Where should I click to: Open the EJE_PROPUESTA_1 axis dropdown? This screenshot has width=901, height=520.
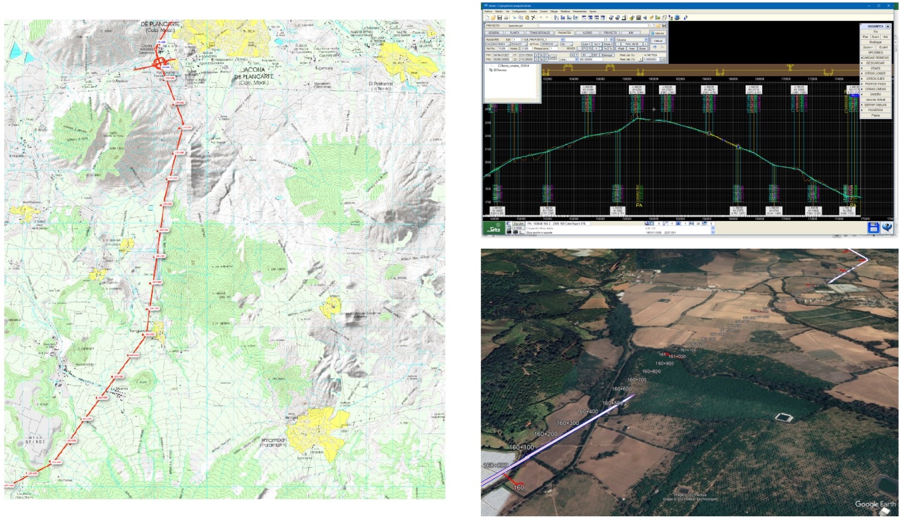(563, 40)
